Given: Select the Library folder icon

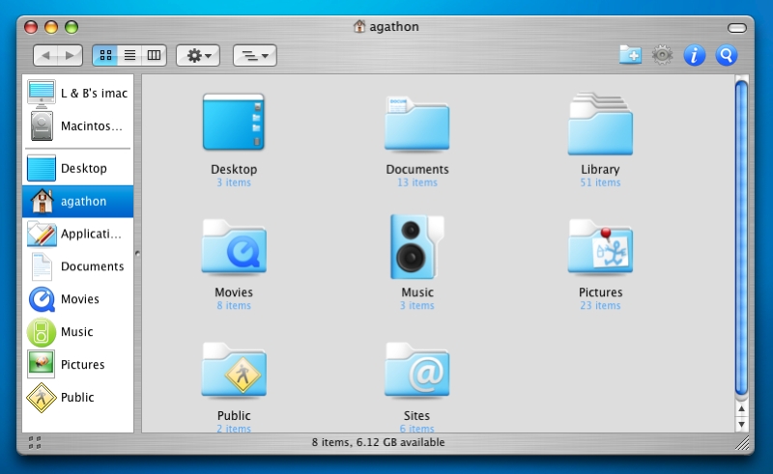Looking at the screenshot, I should (600, 125).
